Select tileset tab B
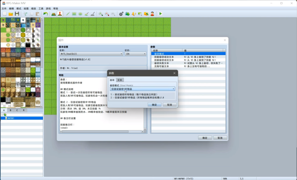 (x=10, y=110)
